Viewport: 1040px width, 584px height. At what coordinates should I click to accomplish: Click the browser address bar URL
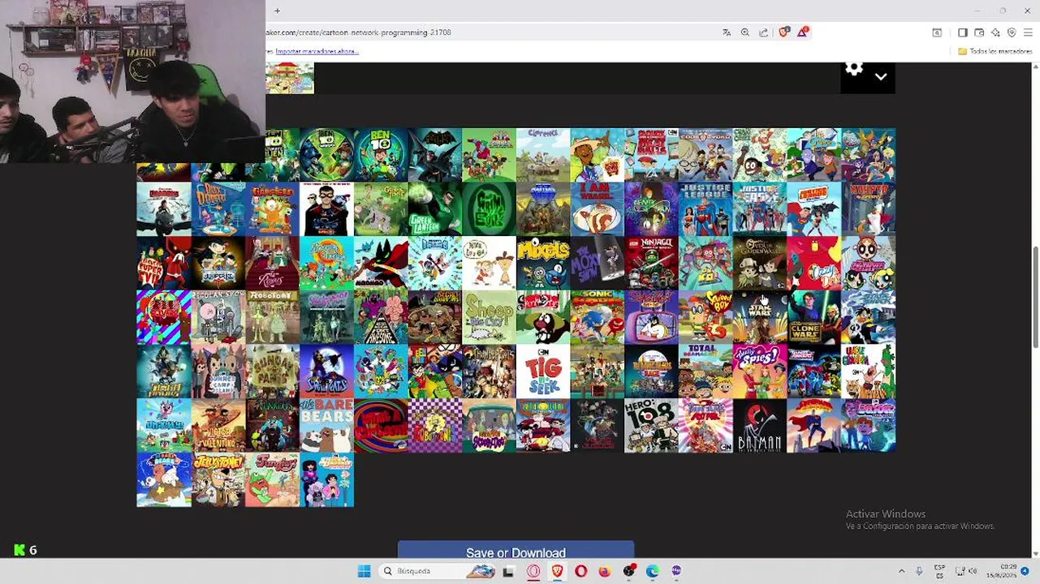pyautogui.click(x=359, y=32)
